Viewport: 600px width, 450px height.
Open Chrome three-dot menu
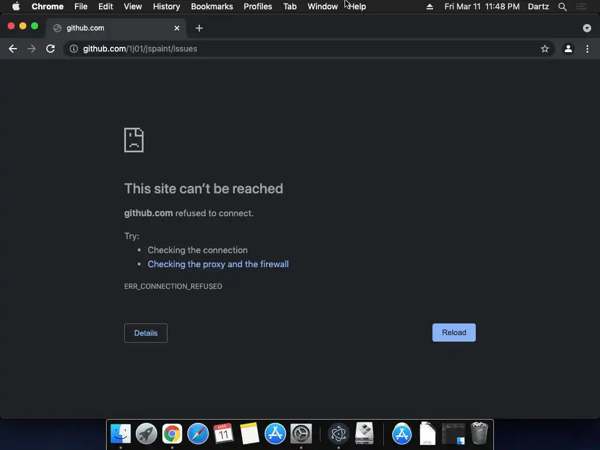pyautogui.click(x=587, y=49)
